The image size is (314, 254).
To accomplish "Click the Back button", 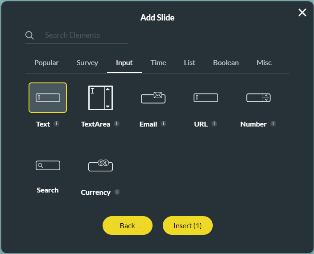I will 128,225.
